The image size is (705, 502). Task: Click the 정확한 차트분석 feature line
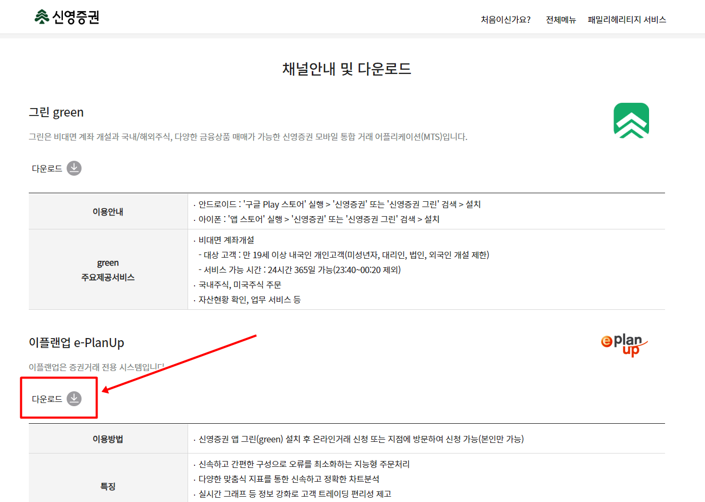[287, 479]
